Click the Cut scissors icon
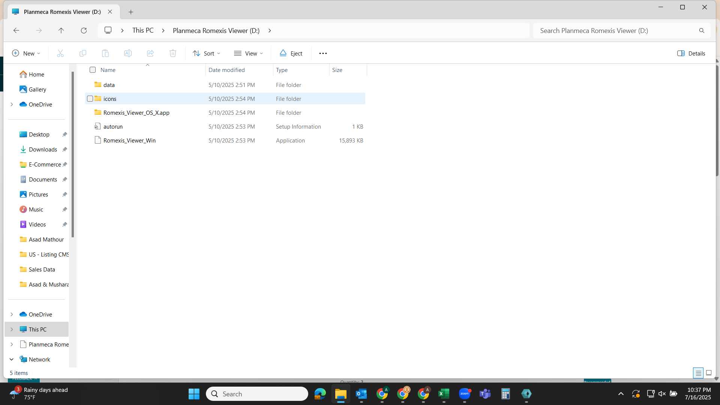This screenshot has width=720, height=405. click(x=60, y=53)
